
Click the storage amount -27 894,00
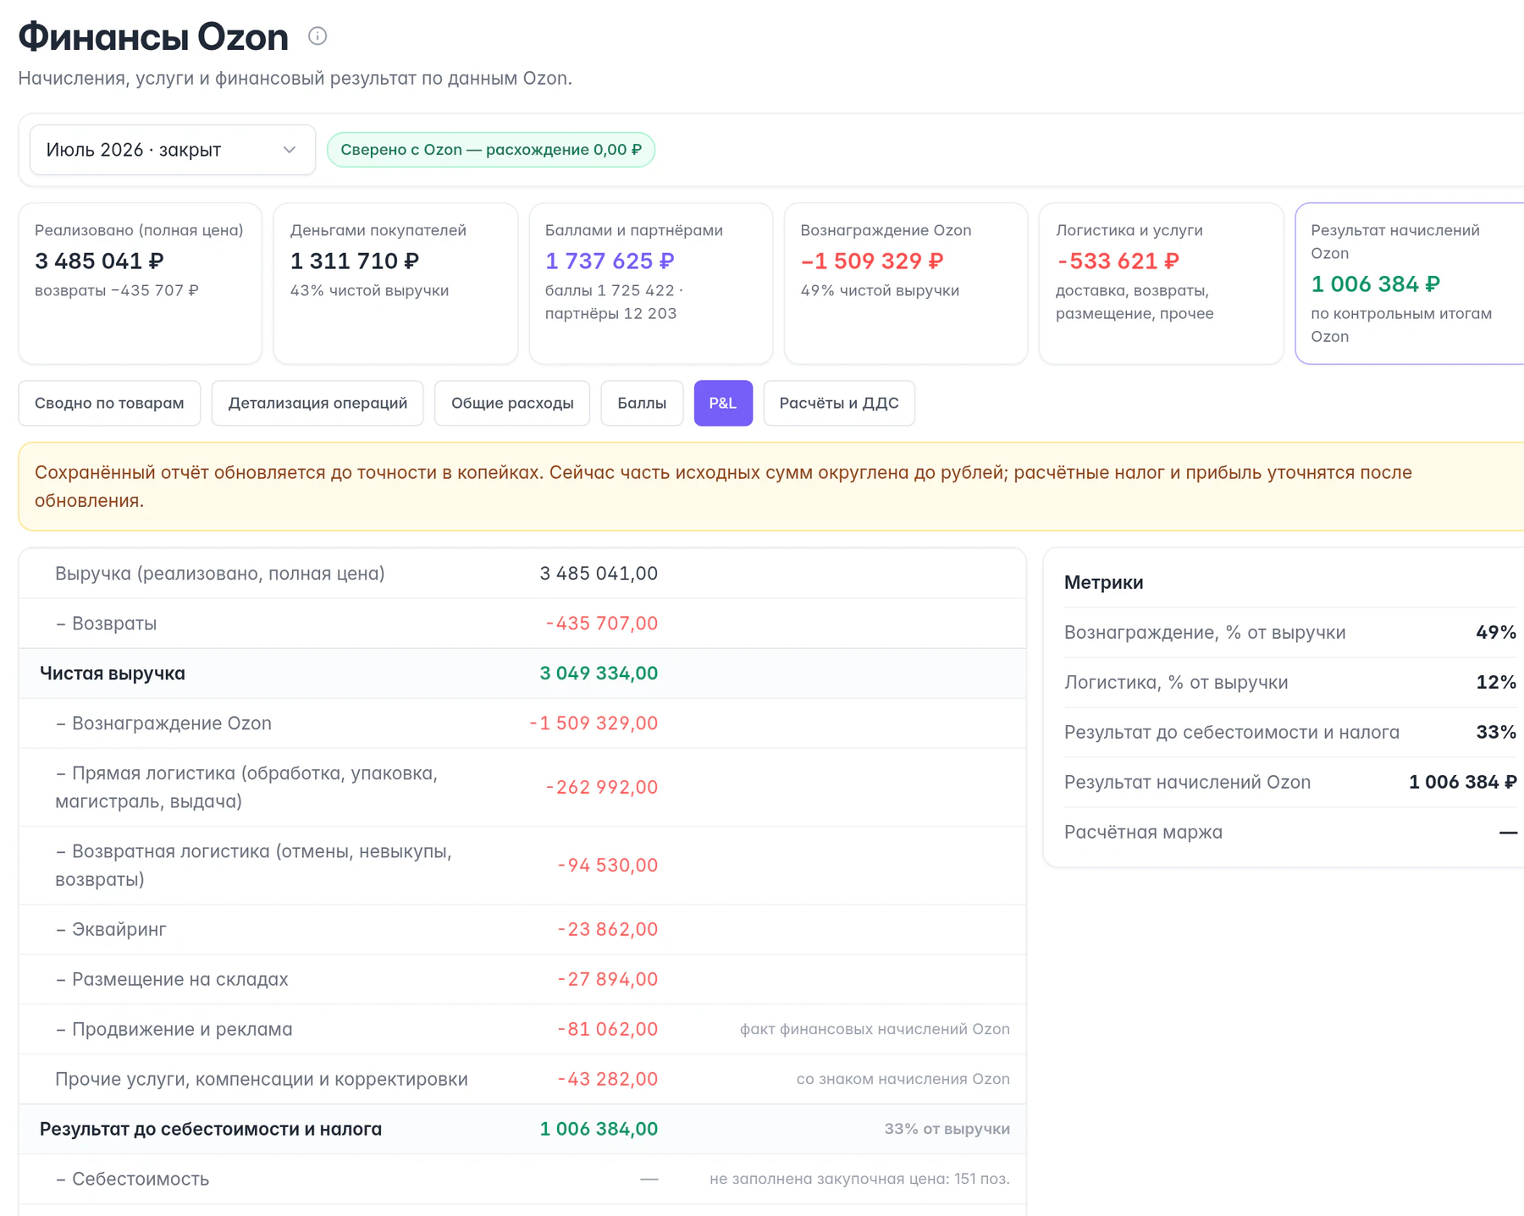607,979
